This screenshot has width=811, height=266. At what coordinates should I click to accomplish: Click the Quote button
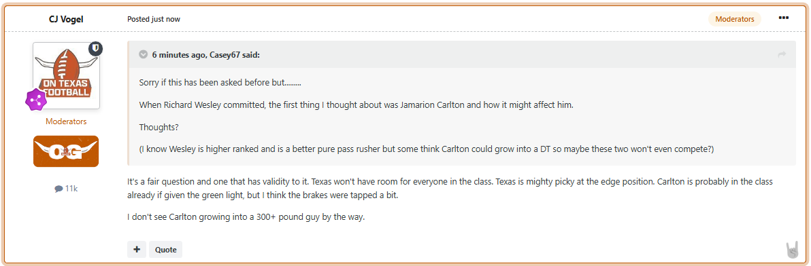(x=165, y=250)
